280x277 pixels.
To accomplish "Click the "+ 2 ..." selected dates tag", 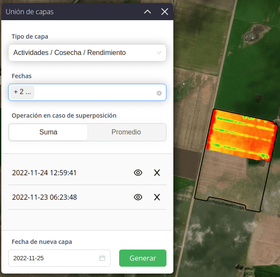I will tap(22, 92).
